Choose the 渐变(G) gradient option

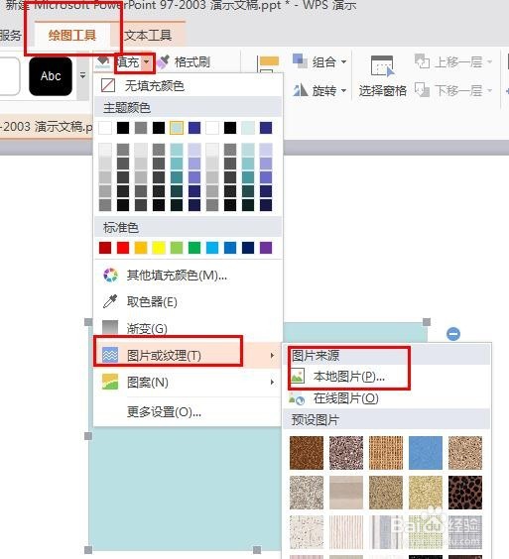(x=188, y=328)
